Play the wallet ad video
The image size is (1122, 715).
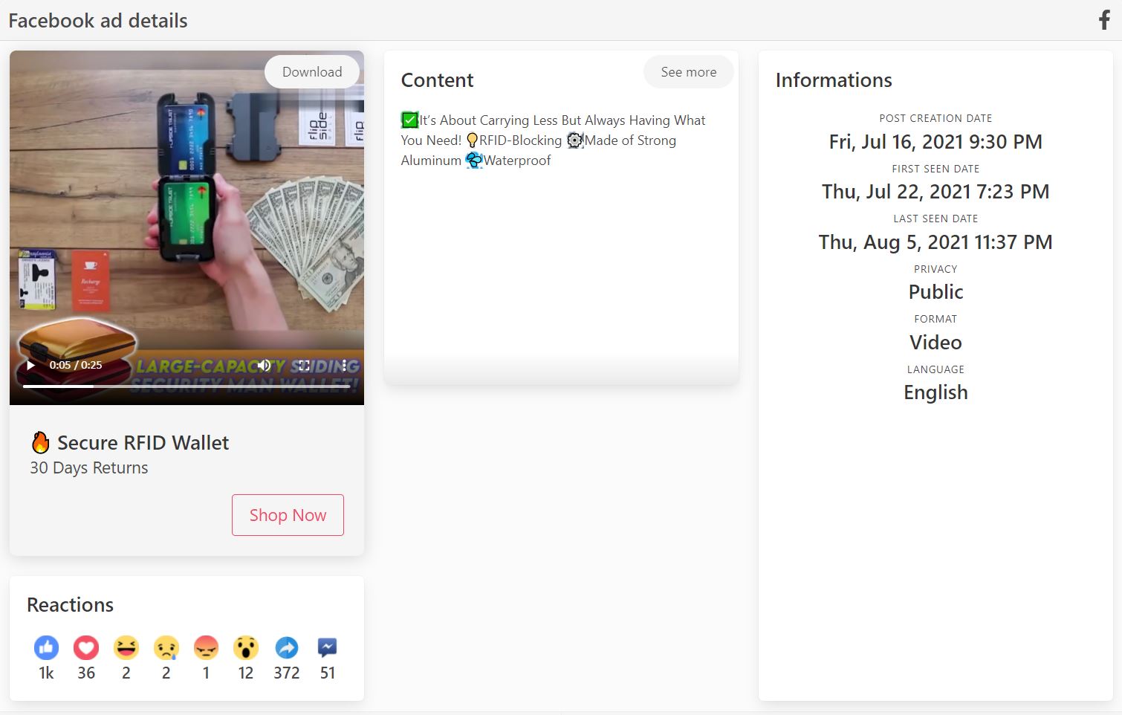coord(30,365)
